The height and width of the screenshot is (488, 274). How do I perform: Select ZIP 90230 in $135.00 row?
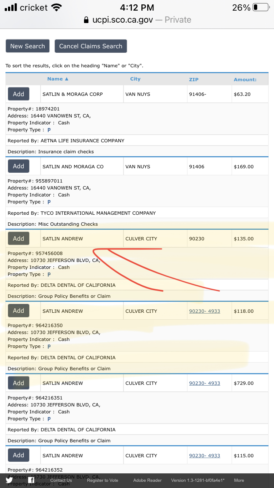pyautogui.click(x=197, y=239)
